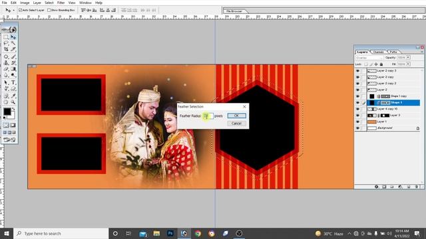Viewport: 426px width, 239px height.
Task: Open the File menu
Action: pyautogui.click(x=5, y=3)
